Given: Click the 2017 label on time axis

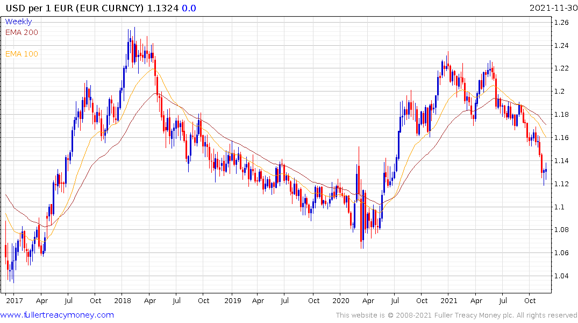Looking at the screenshot, I should click(15, 301).
